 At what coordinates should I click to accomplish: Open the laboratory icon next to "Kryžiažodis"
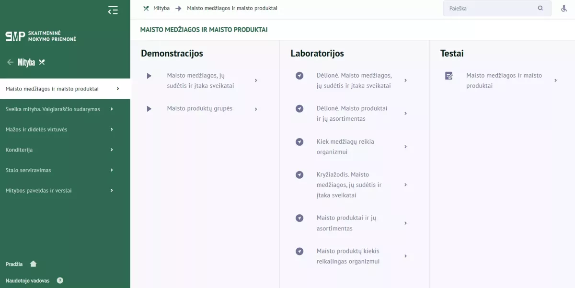coord(299,175)
